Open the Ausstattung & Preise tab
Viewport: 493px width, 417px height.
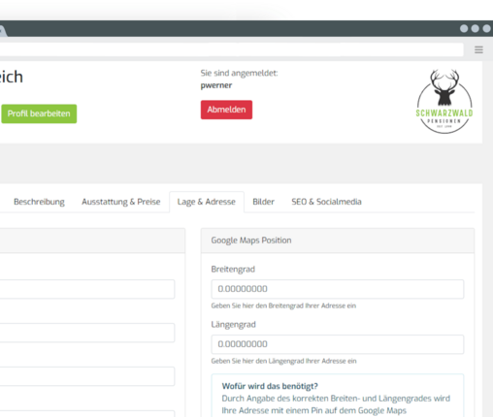pyautogui.click(x=121, y=202)
